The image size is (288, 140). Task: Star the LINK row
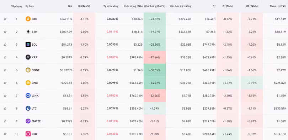pos(5,96)
